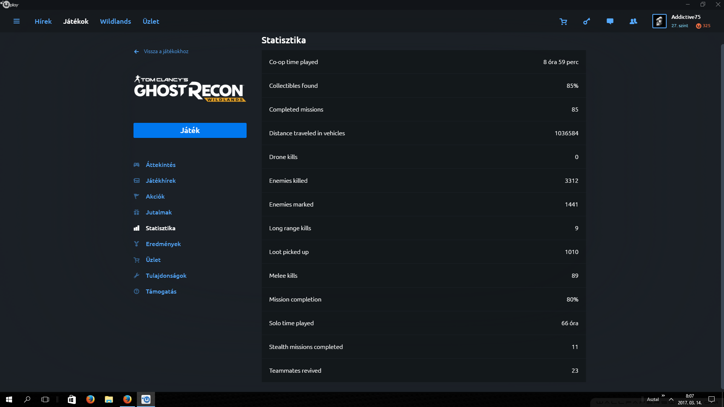
Task: Open the Hírek tab
Action: 43,21
